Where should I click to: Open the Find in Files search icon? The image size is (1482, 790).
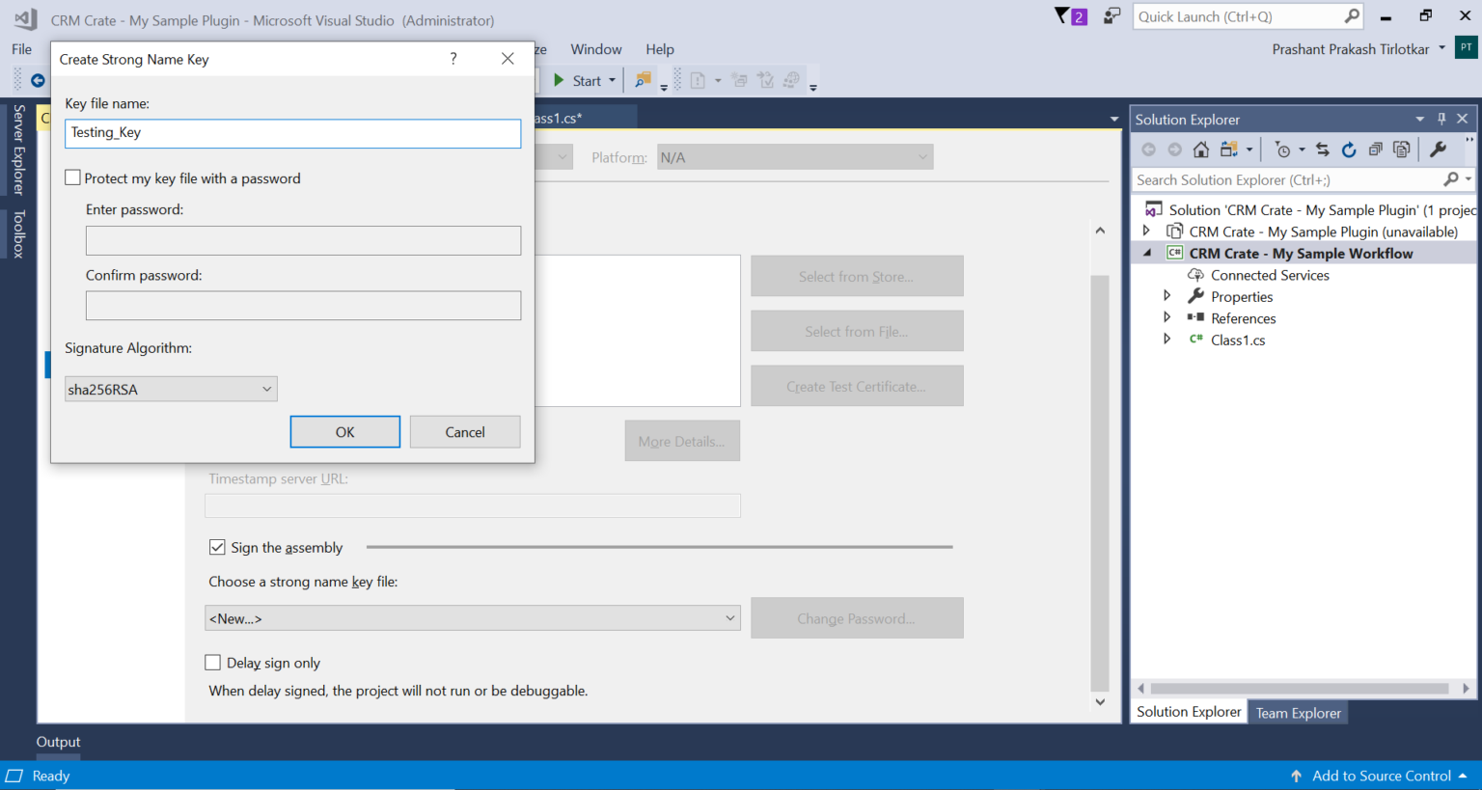pyautogui.click(x=1451, y=179)
